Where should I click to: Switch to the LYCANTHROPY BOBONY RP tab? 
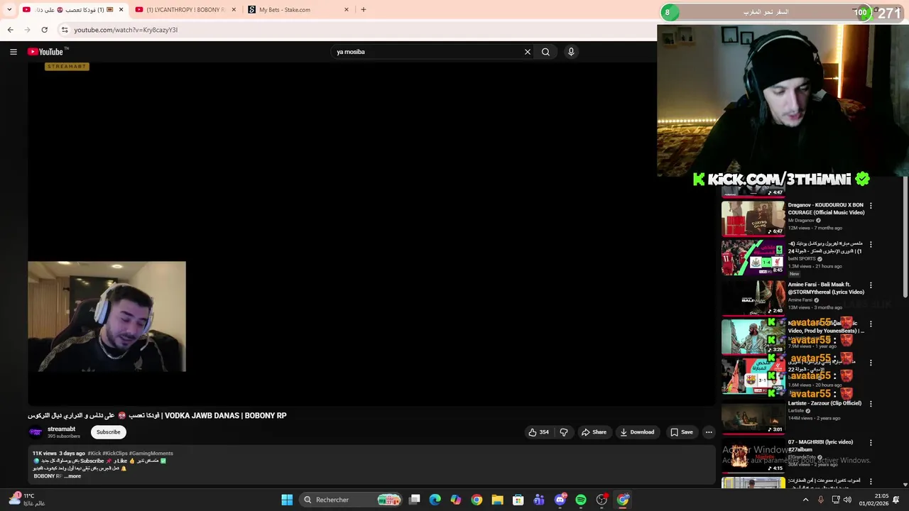click(186, 10)
